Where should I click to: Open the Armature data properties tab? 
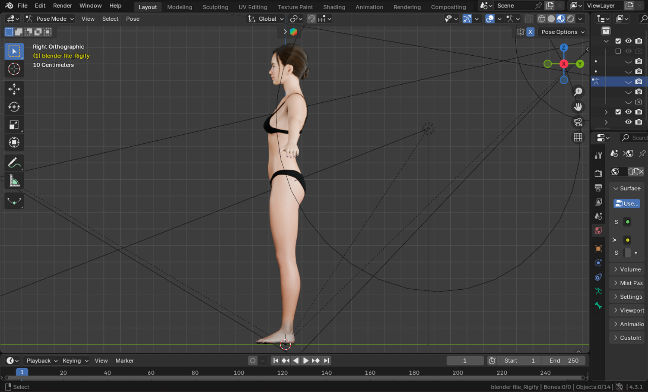[x=598, y=291]
